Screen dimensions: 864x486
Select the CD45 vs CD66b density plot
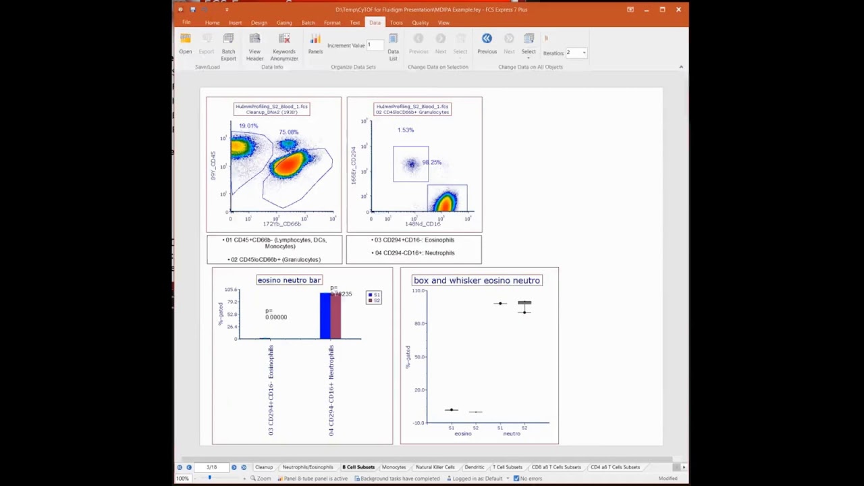point(274,165)
